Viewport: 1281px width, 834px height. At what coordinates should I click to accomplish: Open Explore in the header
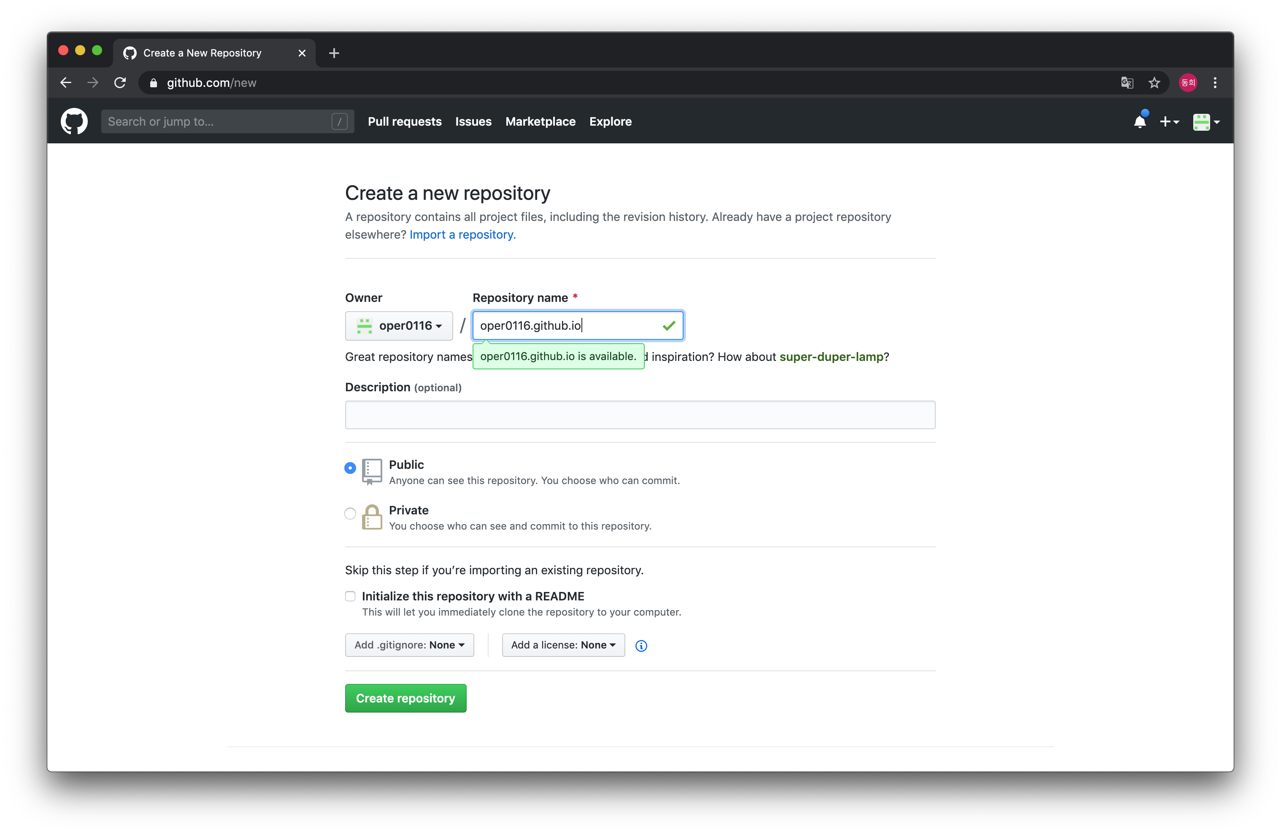point(611,121)
